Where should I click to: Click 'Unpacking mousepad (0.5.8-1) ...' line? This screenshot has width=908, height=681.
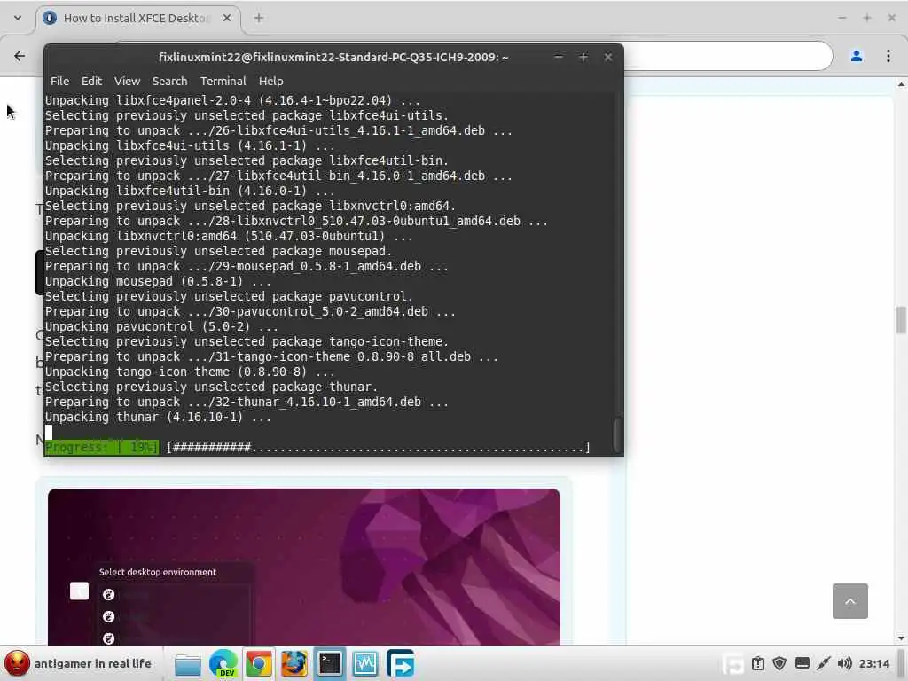pos(158,281)
